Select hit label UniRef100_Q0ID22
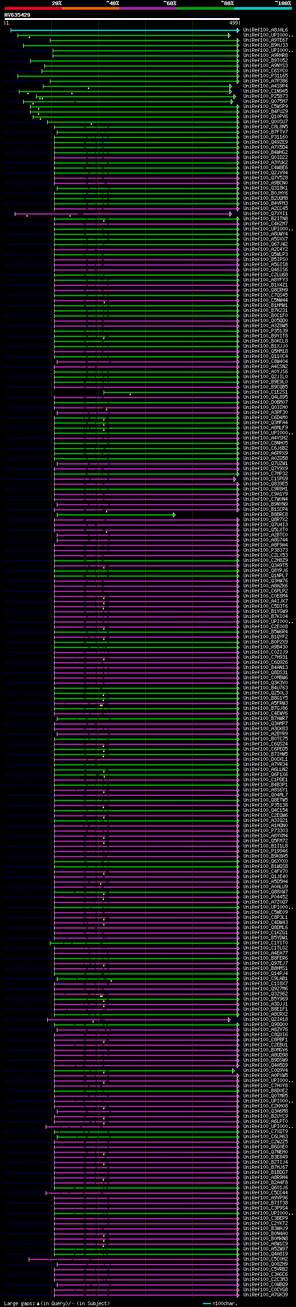This screenshot has height=1307, width=296. pyautogui.click(x=265, y=157)
